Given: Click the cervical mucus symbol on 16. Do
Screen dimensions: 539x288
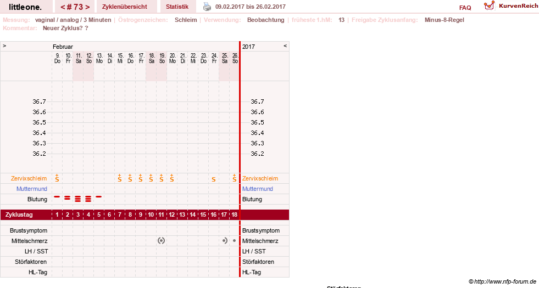Looking at the screenshot, I should 130,178.
